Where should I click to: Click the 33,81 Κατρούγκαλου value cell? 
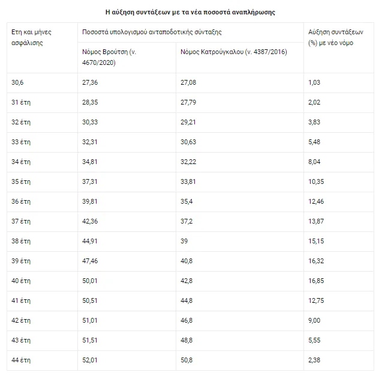188,181
